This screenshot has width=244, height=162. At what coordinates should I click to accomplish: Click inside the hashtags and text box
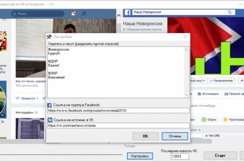click(x=118, y=72)
